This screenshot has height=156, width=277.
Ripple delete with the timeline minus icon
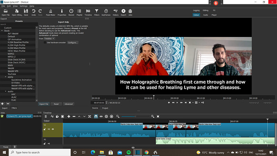(74, 116)
